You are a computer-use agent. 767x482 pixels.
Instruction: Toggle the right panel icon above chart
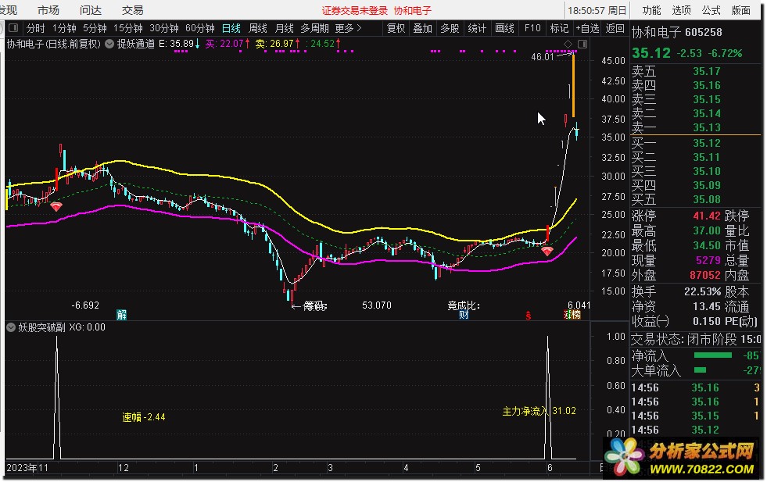(582, 44)
